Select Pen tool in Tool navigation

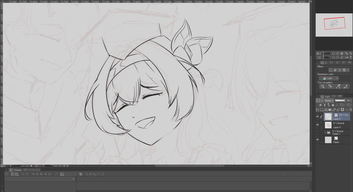tap(346, 87)
